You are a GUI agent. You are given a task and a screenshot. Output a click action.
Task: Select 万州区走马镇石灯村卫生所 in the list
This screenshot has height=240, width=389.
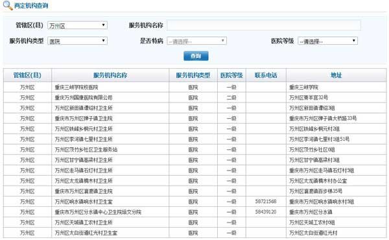pos(84,171)
